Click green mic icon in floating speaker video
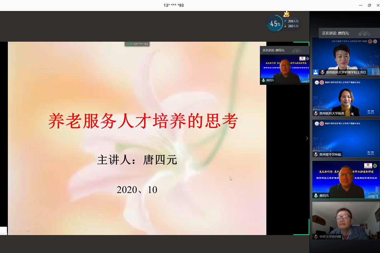 (263, 80)
